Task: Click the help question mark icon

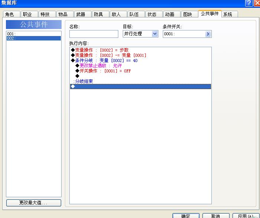Action: click(x=249, y=3)
